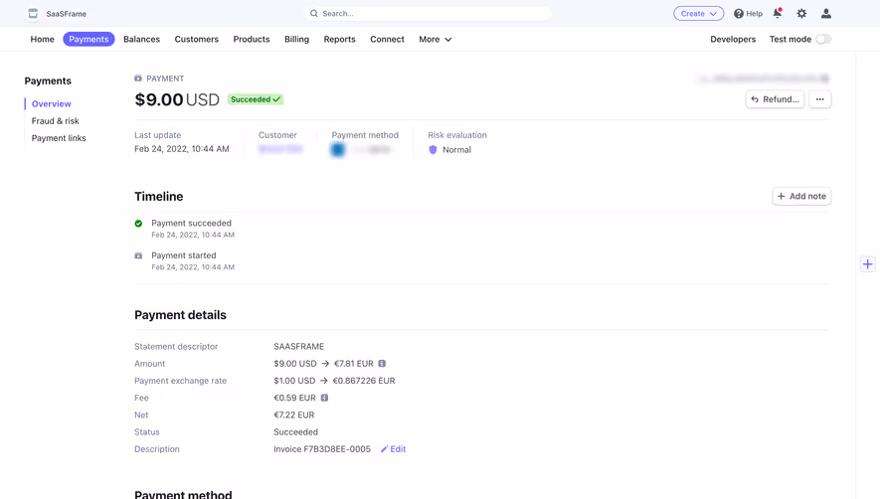This screenshot has height=499, width=880.
Task: Click the Search input field
Action: click(x=429, y=14)
